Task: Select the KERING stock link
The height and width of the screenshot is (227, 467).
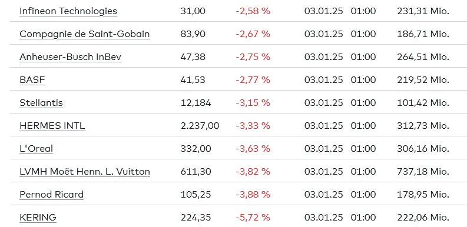Action: click(38, 218)
